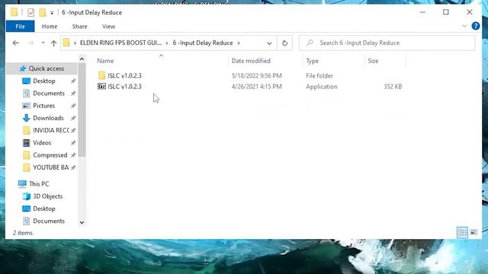Open 3D Objects under This PC
488x274 pixels.
(47, 196)
